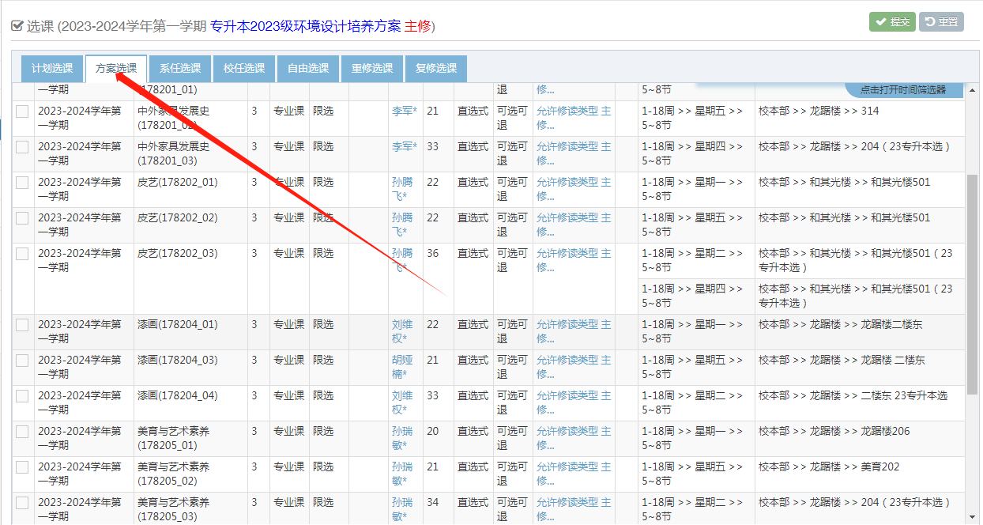Select the 校任选课 tab

[243, 68]
